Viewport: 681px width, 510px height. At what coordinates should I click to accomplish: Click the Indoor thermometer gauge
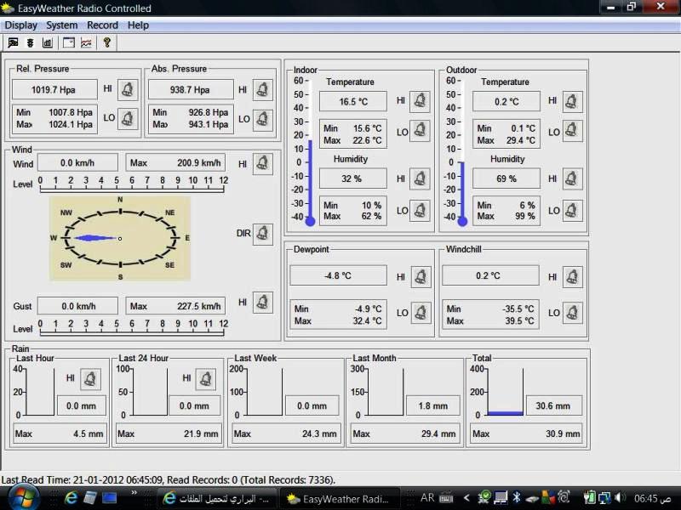(310, 152)
